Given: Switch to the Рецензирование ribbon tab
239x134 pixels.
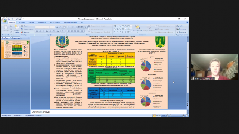Looking at the screenshot, I should (70, 22).
